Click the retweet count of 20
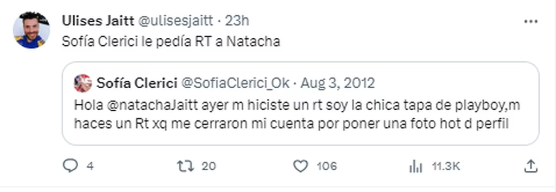The height and width of the screenshot is (192, 556). click(x=208, y=166)
